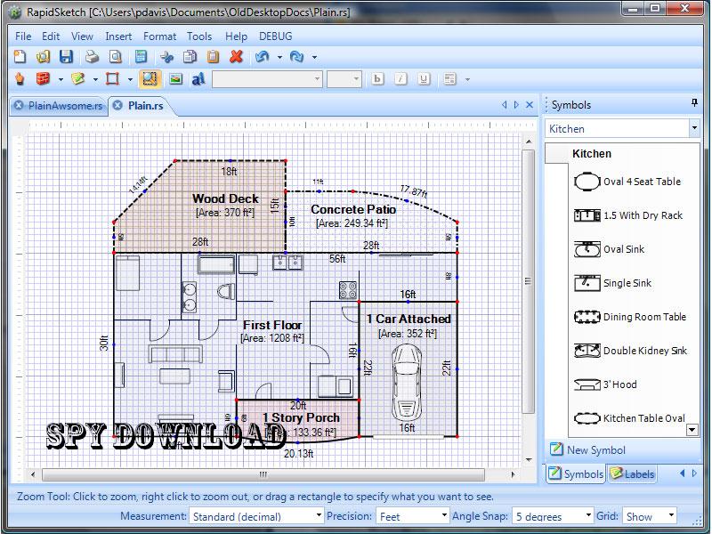Viewport: 712px width, 534px height.
Task: Open the File menu
Action: tap(23, 36)
